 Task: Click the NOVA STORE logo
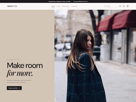tap(12, 6)
